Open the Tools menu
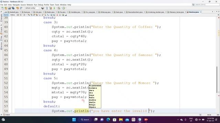This screenshot has width=220, height=123. pyautogui.click(x=57, y=5)
